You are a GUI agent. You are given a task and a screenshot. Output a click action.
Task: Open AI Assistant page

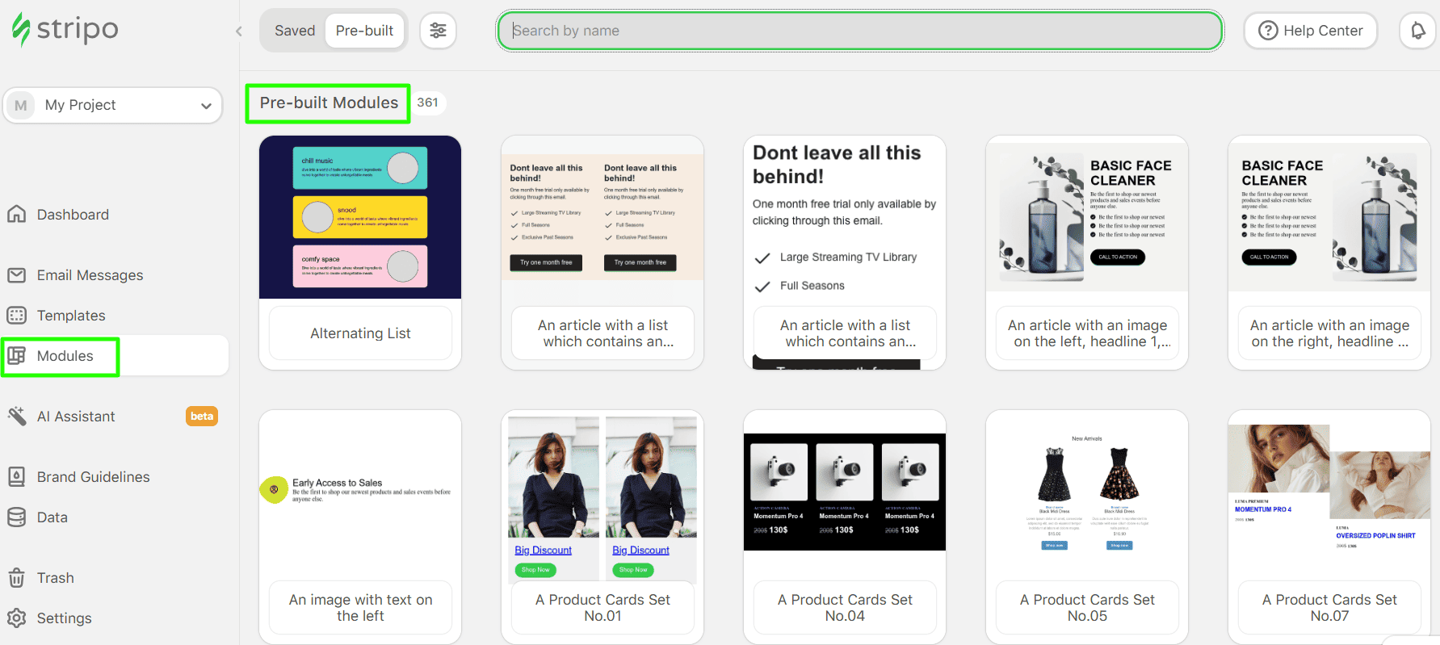[76, 417]
